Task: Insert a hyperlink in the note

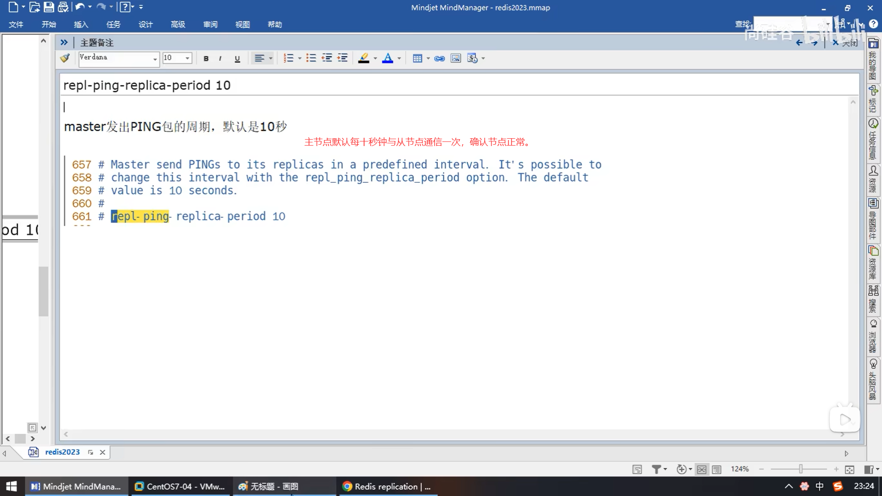Action: tap(439, 58)
